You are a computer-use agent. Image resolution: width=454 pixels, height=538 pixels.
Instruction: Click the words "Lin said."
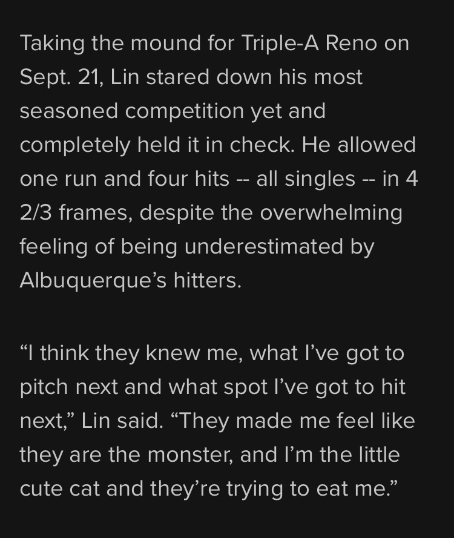(x=122, y=421)
